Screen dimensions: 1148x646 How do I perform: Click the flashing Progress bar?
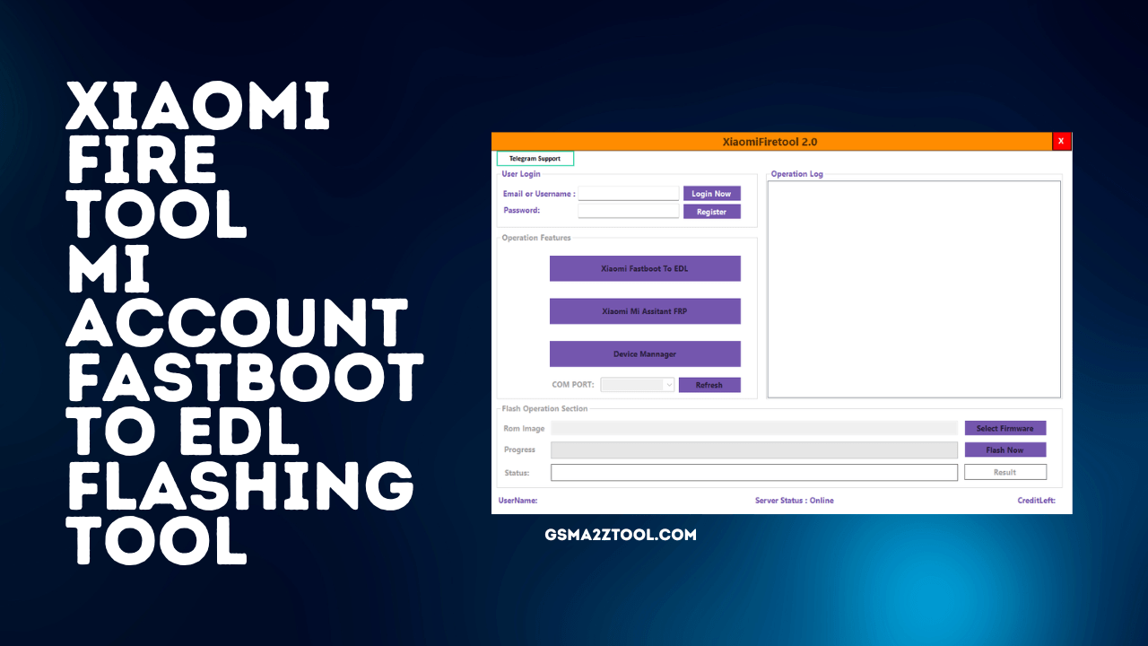point(754,450)
